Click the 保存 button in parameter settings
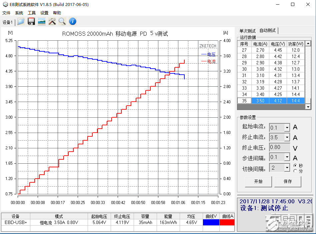Image resolution: width=316 pixels, height=234 pixels. pos(288,182)
